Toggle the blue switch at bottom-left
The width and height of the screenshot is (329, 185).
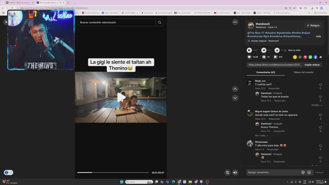pyautogui.click(x=8, y=173)
